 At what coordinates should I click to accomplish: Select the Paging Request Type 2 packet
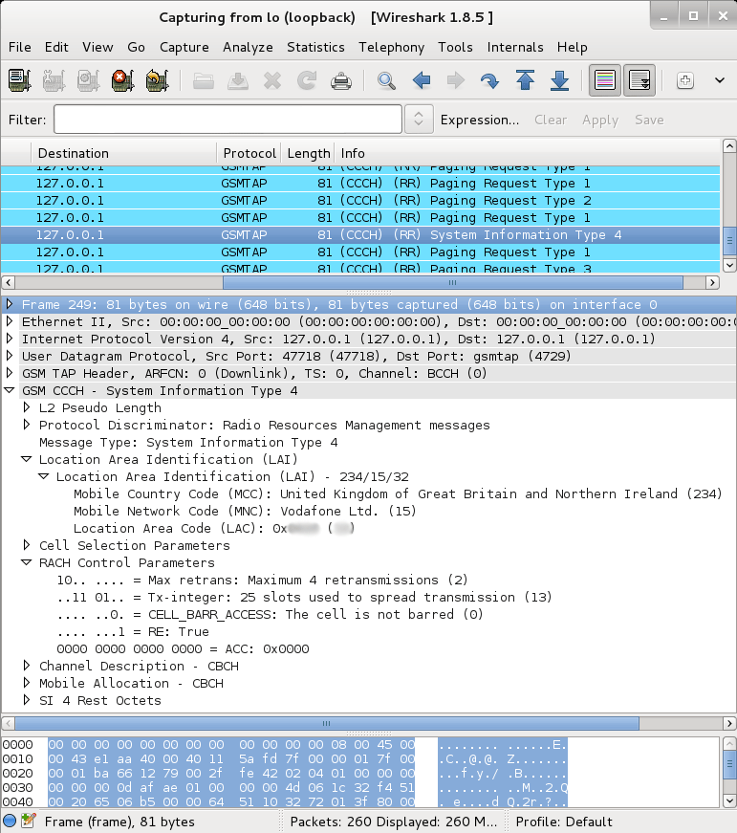tap(360, 201)
